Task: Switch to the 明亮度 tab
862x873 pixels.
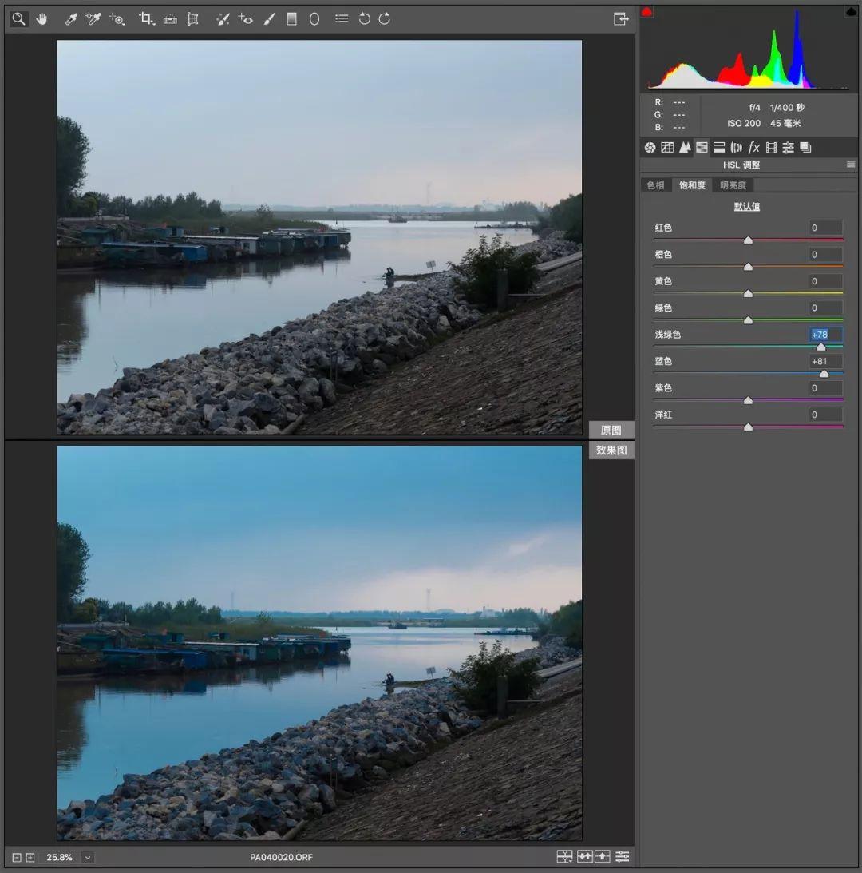Action: click(733, 185)
